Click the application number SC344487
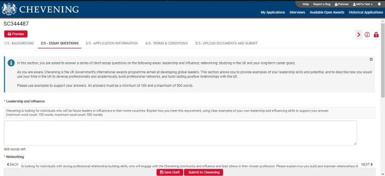This screenshot has width=385, height=176. [16, 24]
